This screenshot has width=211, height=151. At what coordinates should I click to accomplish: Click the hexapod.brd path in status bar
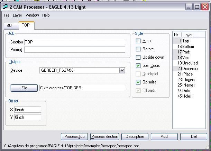click(72, 146)
